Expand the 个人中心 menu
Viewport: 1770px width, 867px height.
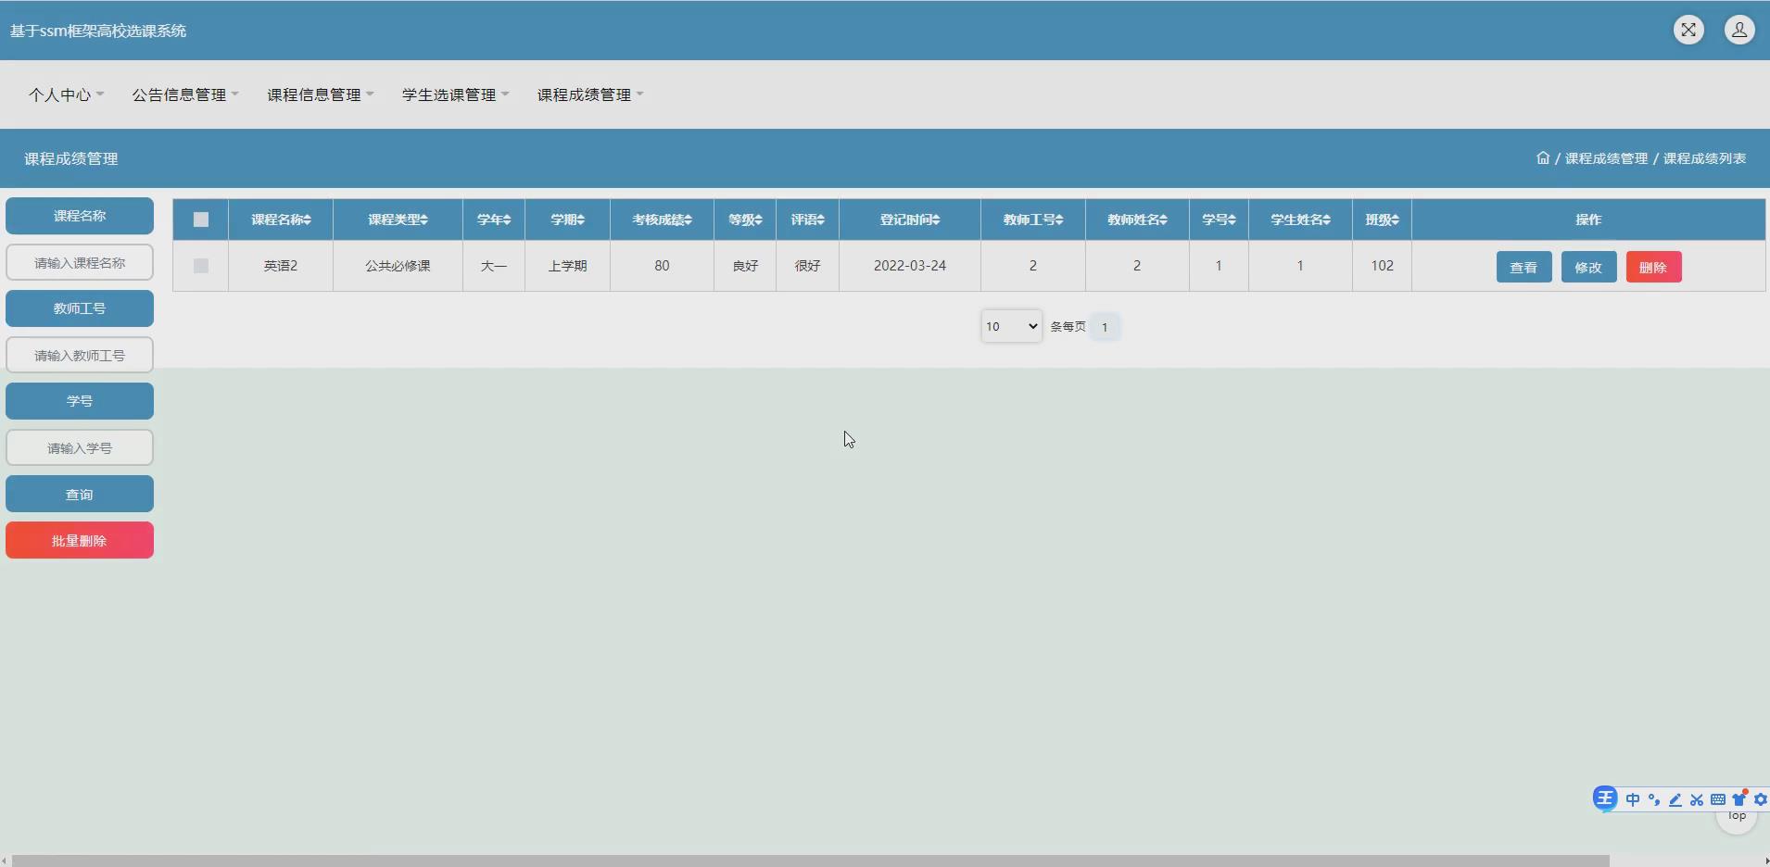point(66,94)
